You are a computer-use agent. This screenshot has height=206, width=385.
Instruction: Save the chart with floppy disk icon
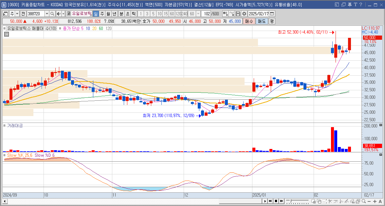point(238,14)
